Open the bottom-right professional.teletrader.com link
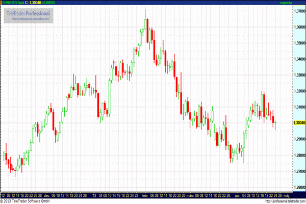This screenshot has width=306, height=204. 285,201
